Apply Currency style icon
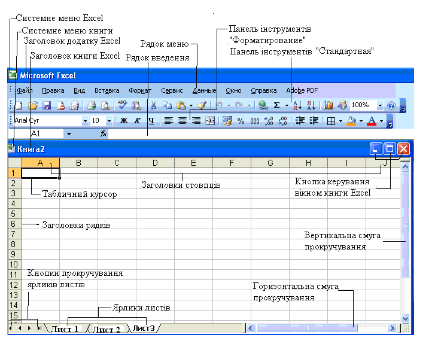 (227, 121)
